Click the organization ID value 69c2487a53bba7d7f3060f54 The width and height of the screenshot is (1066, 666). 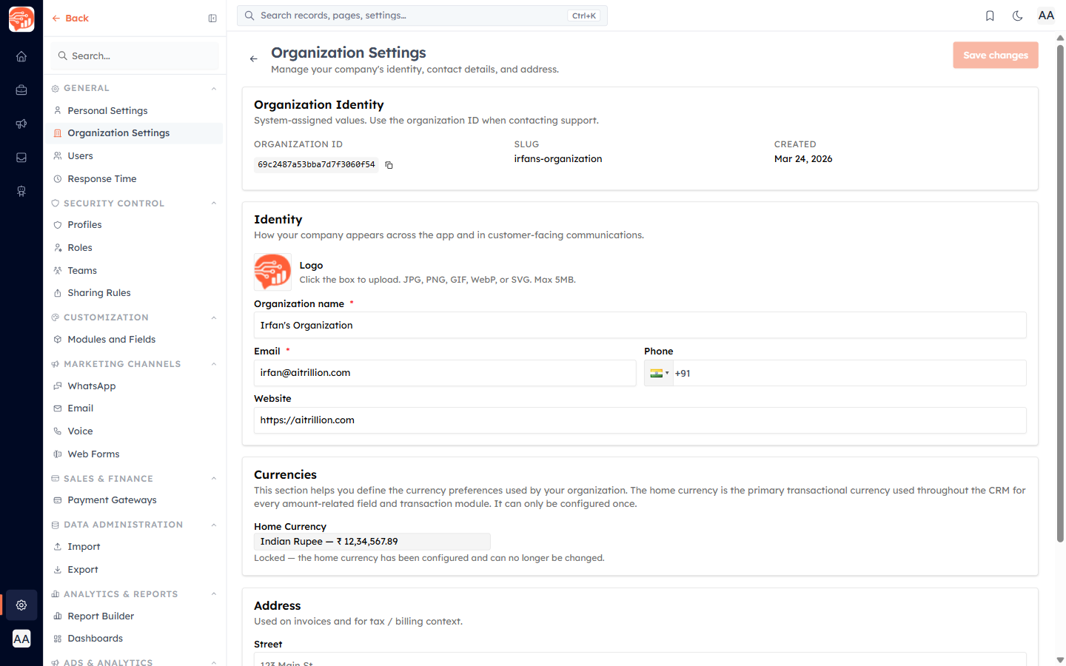point(316,165)
